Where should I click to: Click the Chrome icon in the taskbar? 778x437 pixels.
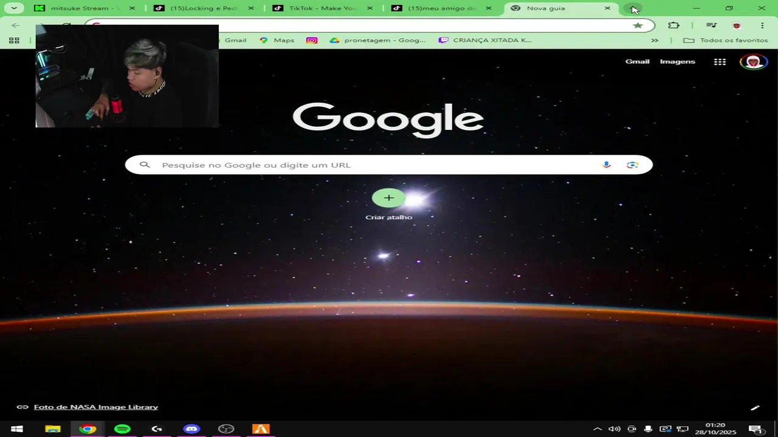click(x=88, y=429)
